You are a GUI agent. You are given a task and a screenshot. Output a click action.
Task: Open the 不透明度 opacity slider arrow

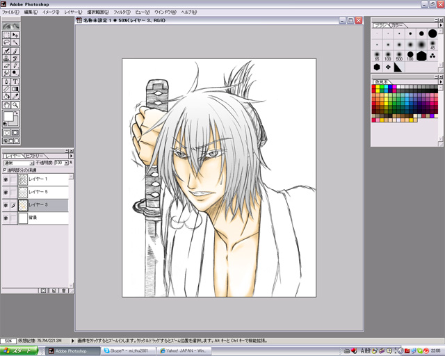coord(66,163)
